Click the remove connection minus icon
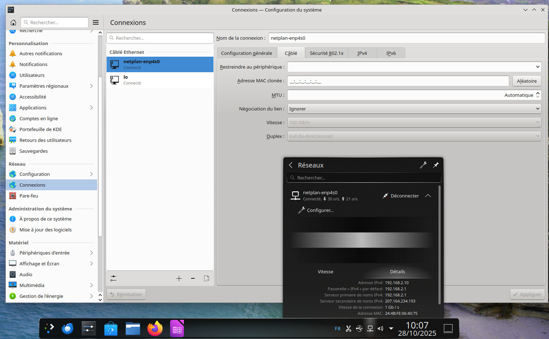Viewport: 549px width, 339px height. 193,278
